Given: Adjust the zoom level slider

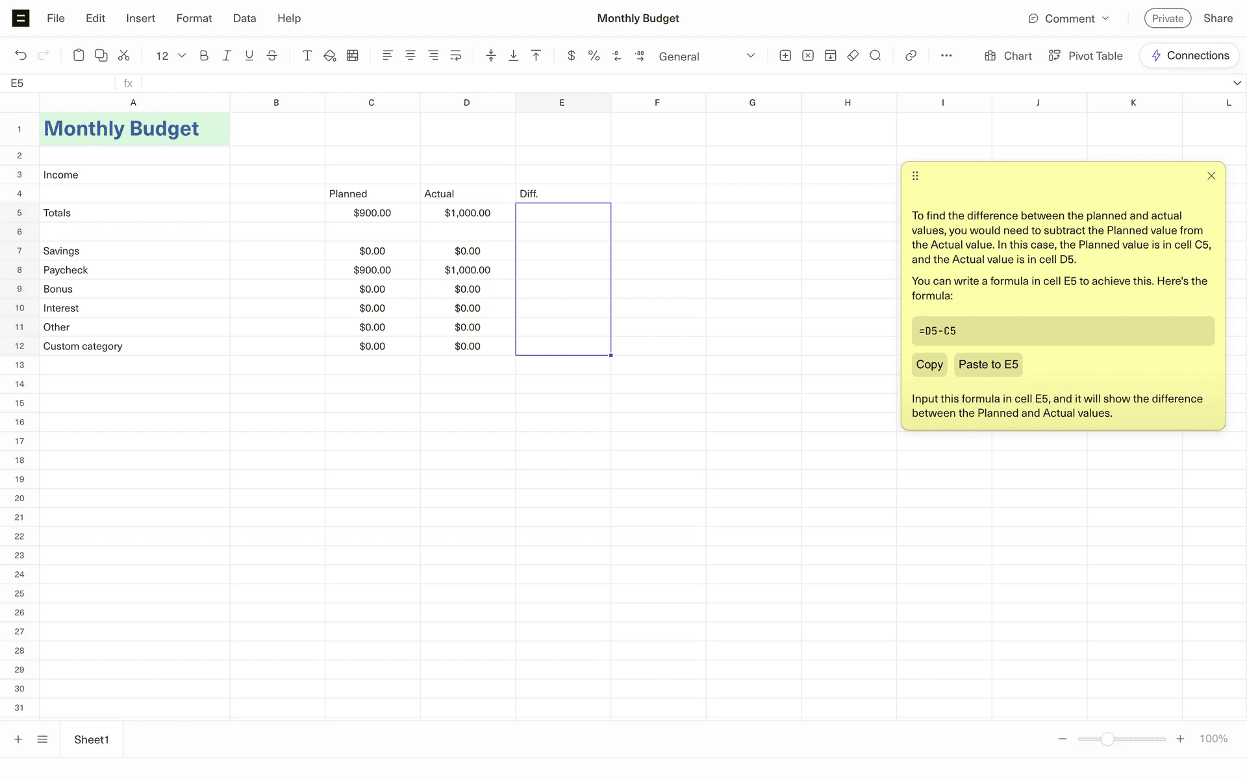Looking at the screenshot, I should tap(1107, 739).
